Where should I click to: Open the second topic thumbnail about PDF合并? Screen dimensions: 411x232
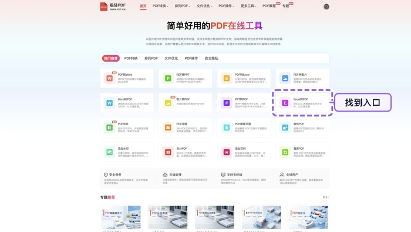pyautogui.click(x=168, y=217)
